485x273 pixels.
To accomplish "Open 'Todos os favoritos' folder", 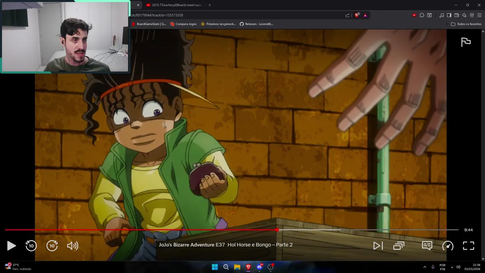I will click(466, 24).
